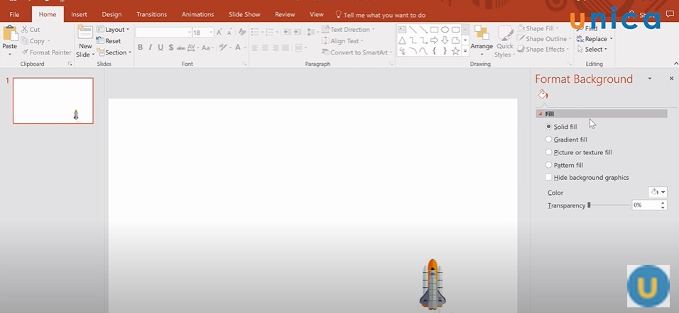This screenshot has height=313, width=679.
Task: Enable Hide background graphics checkbox
Action: click(548, 178)
